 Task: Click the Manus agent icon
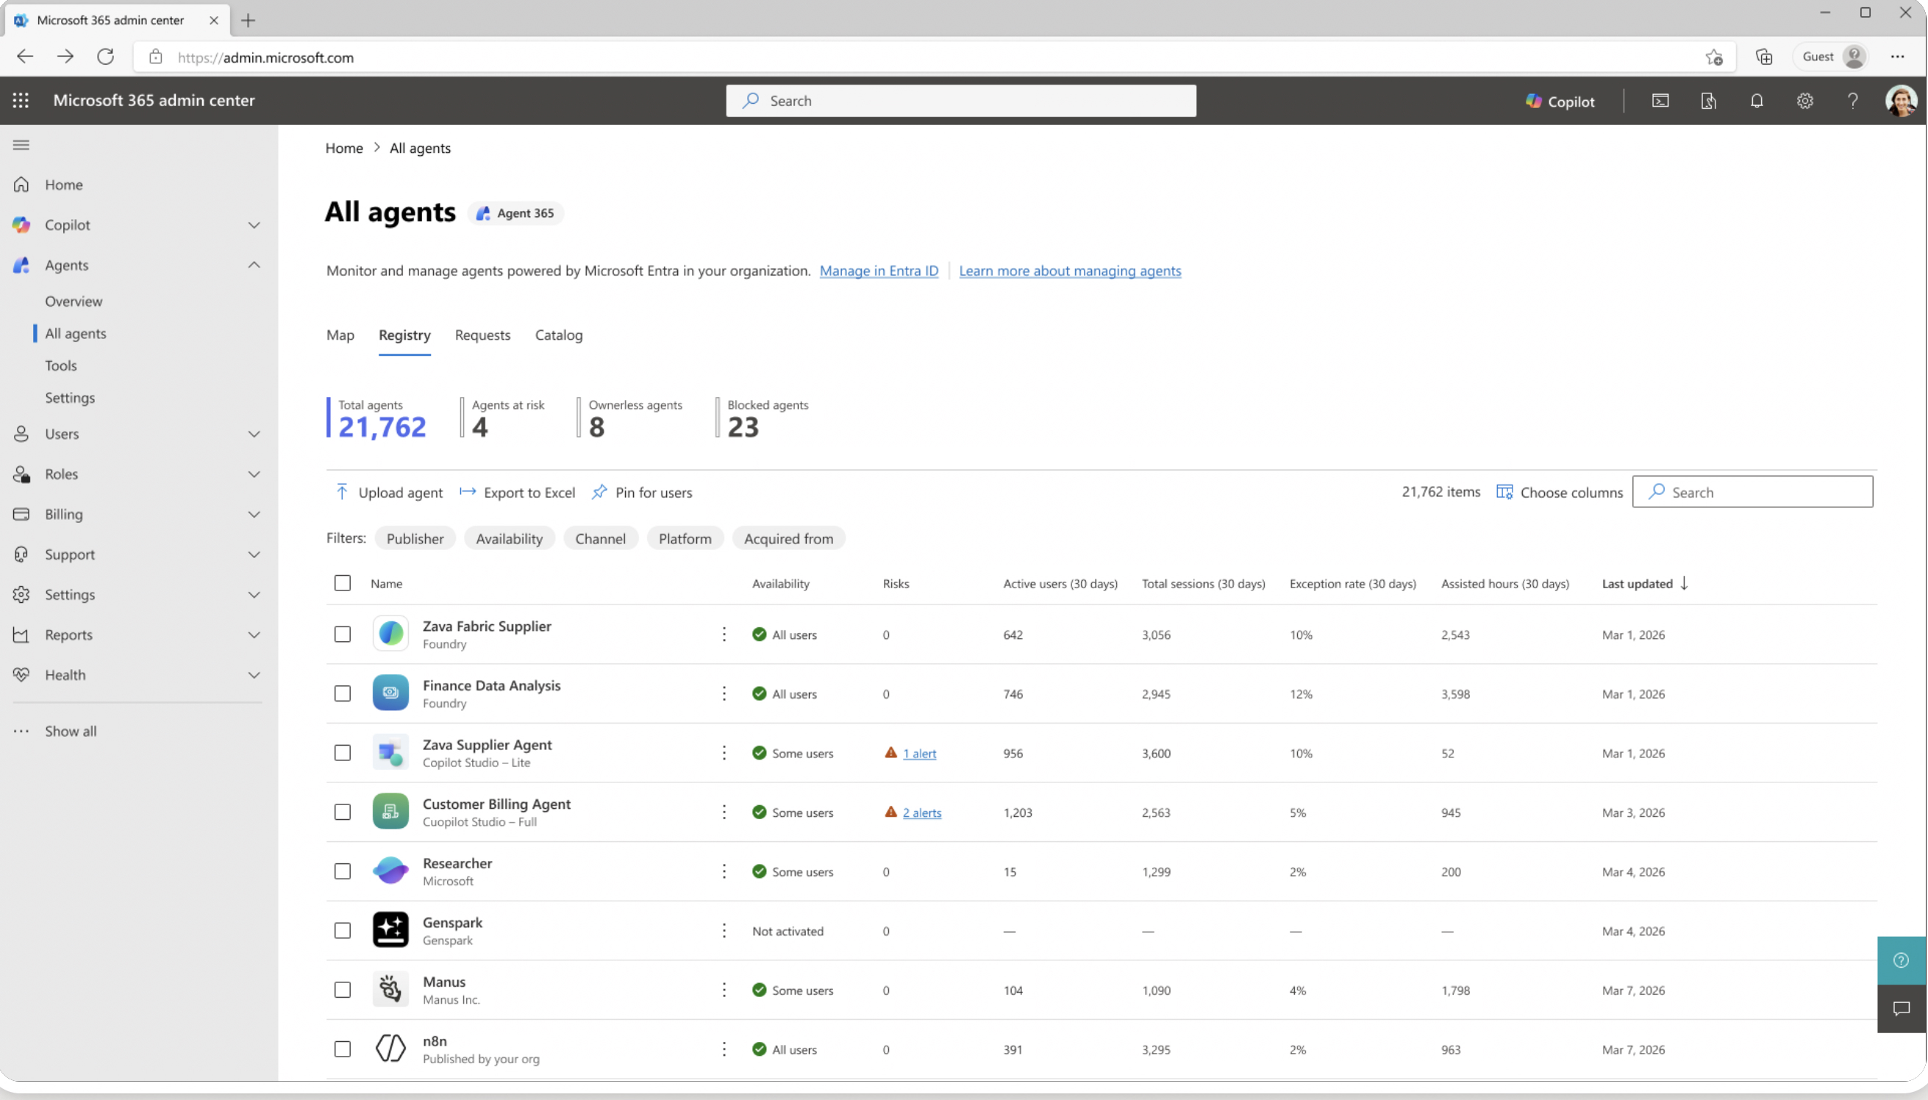(x=390, y=990)
